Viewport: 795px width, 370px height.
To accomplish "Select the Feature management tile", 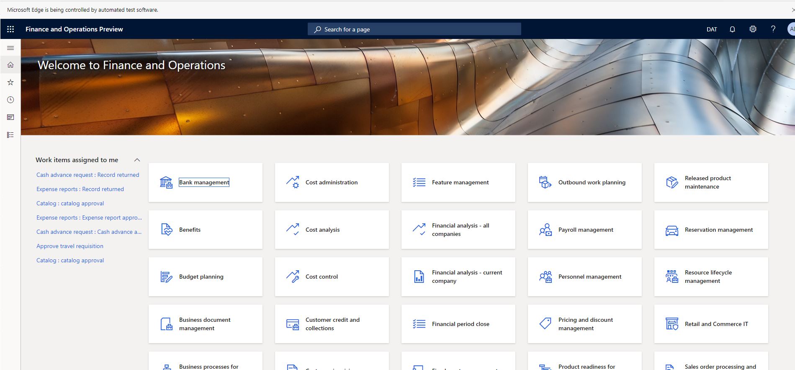I will click(458, 183).
